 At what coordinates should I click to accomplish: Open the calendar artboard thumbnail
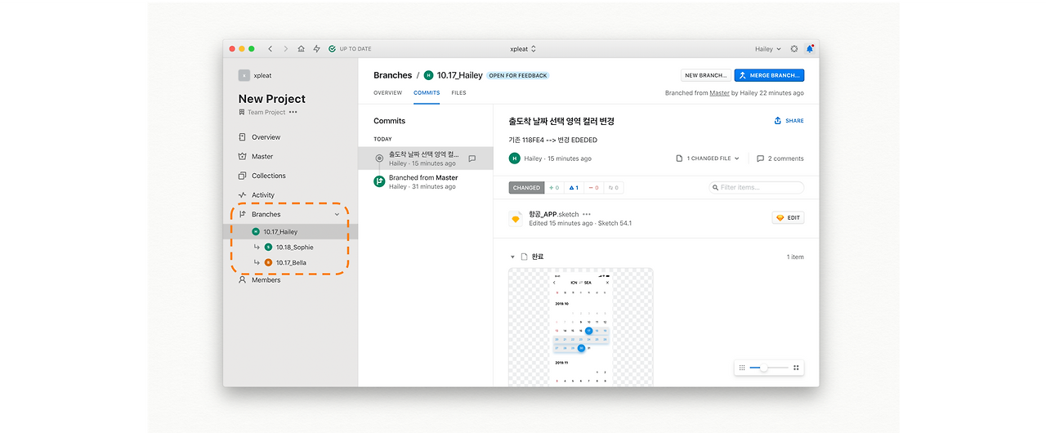coord(581,327)
